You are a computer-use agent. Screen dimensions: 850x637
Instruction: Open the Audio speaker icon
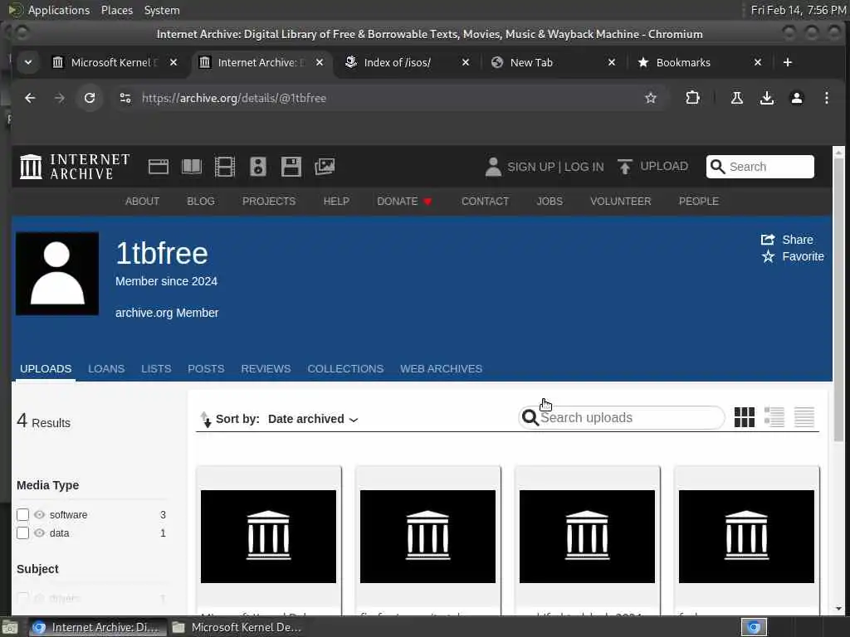pyautogui.click(x=258, y=166)
